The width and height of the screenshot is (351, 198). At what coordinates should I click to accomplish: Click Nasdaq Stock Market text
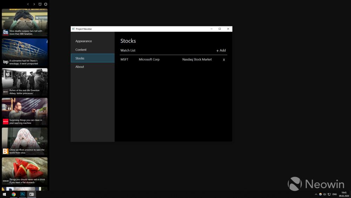[197, 59]
